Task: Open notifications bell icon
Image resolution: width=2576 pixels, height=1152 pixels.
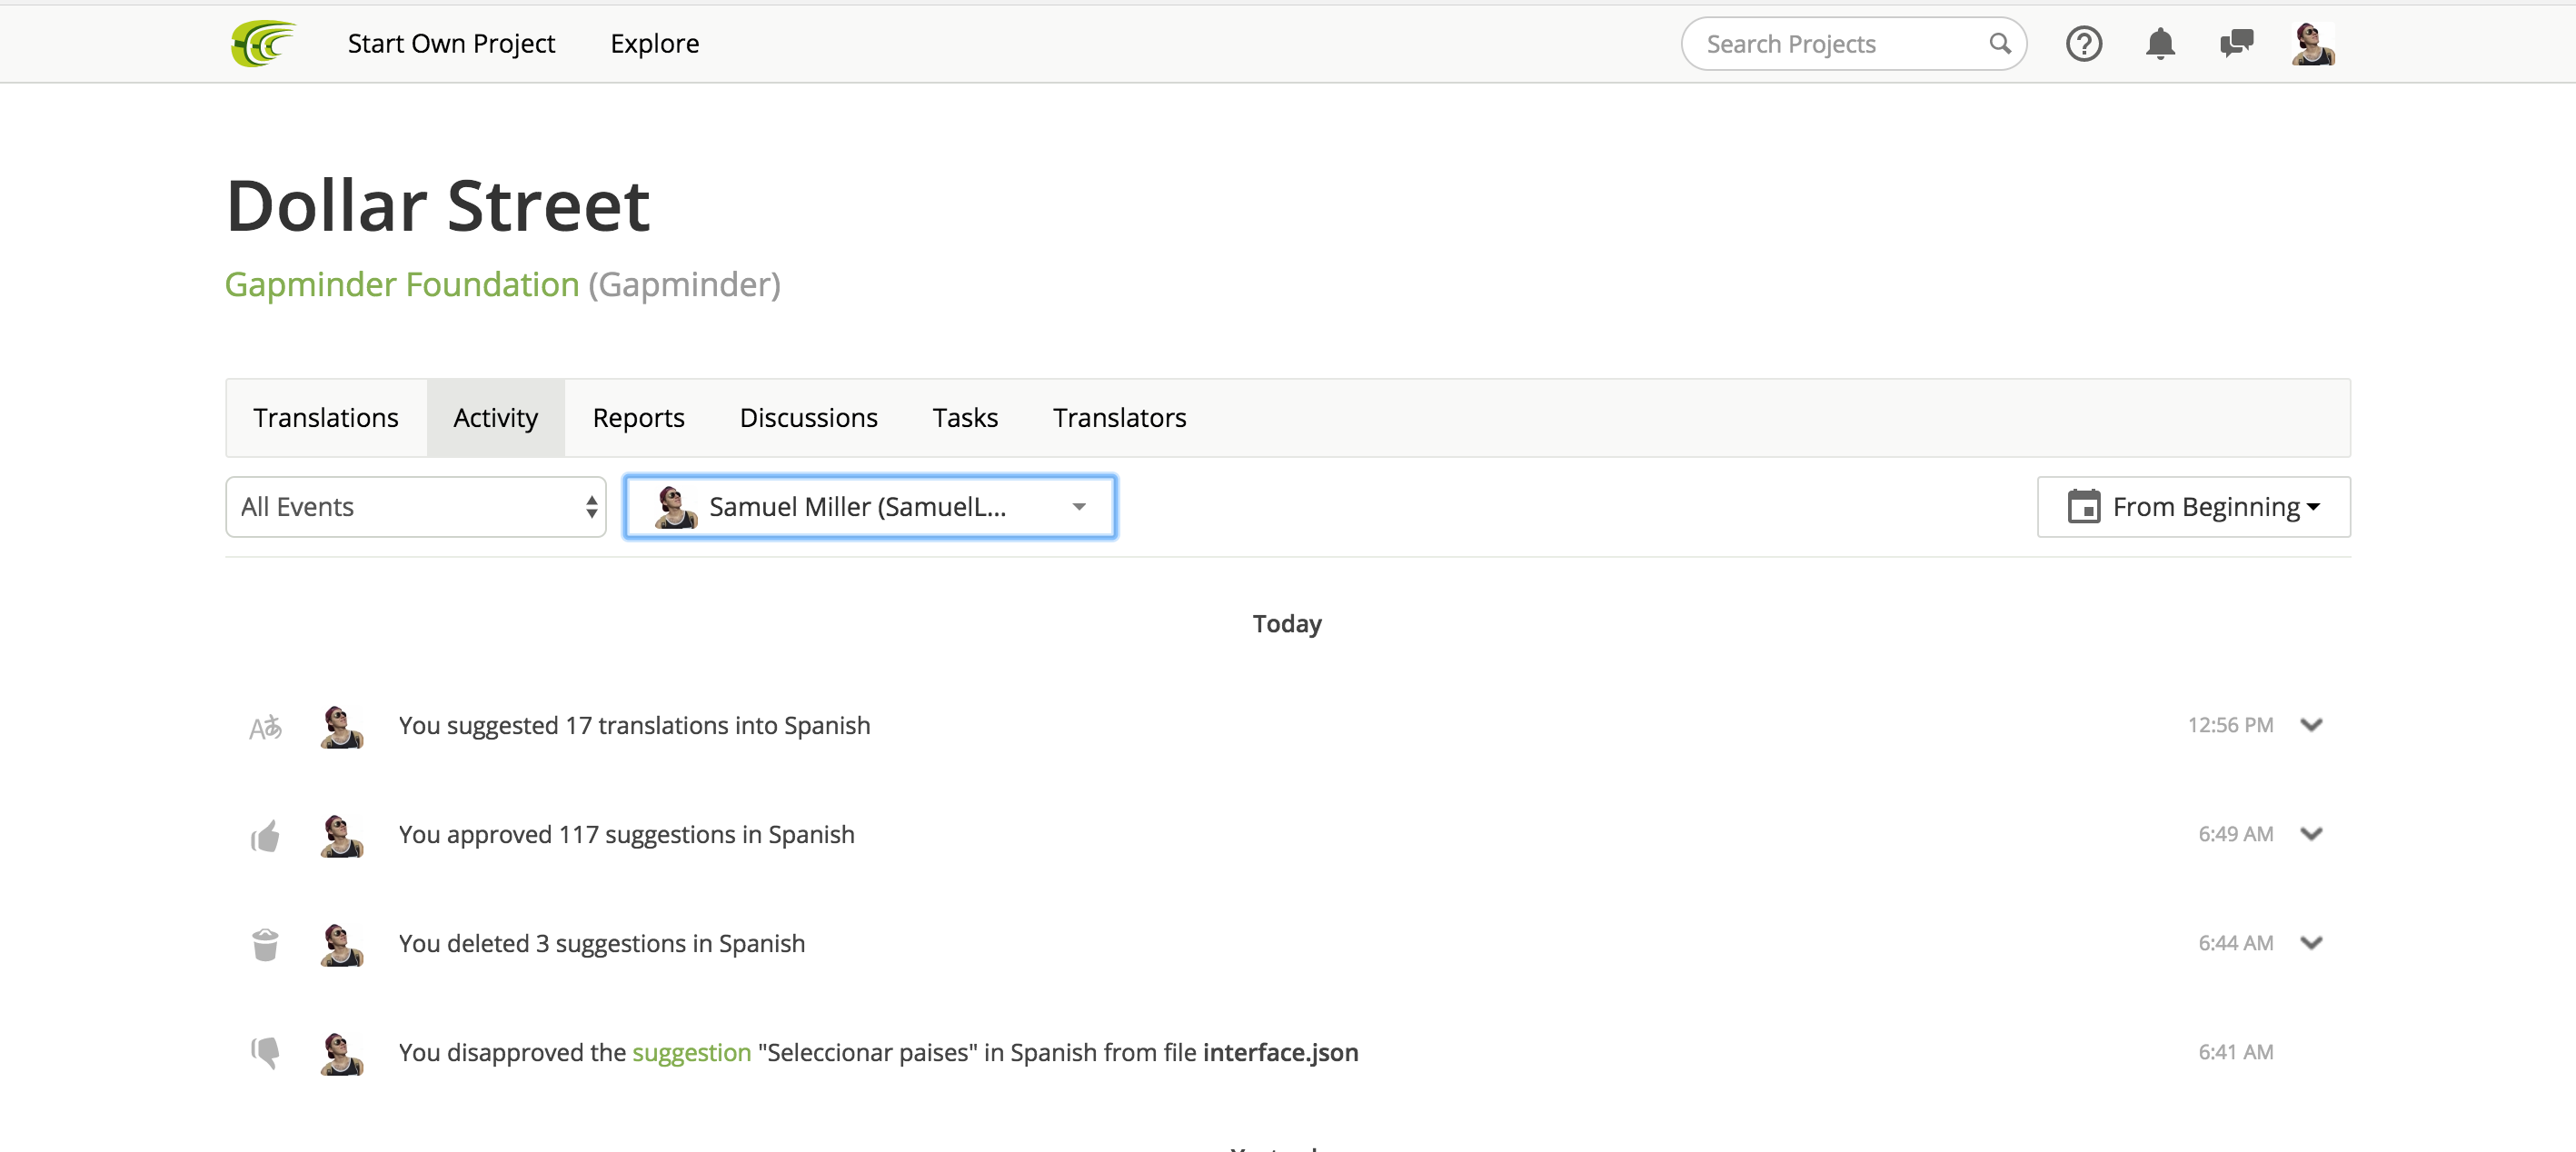Action: [x=2160, y=44]
